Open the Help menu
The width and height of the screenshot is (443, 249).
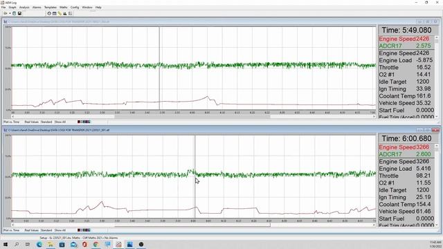[98, 8]
